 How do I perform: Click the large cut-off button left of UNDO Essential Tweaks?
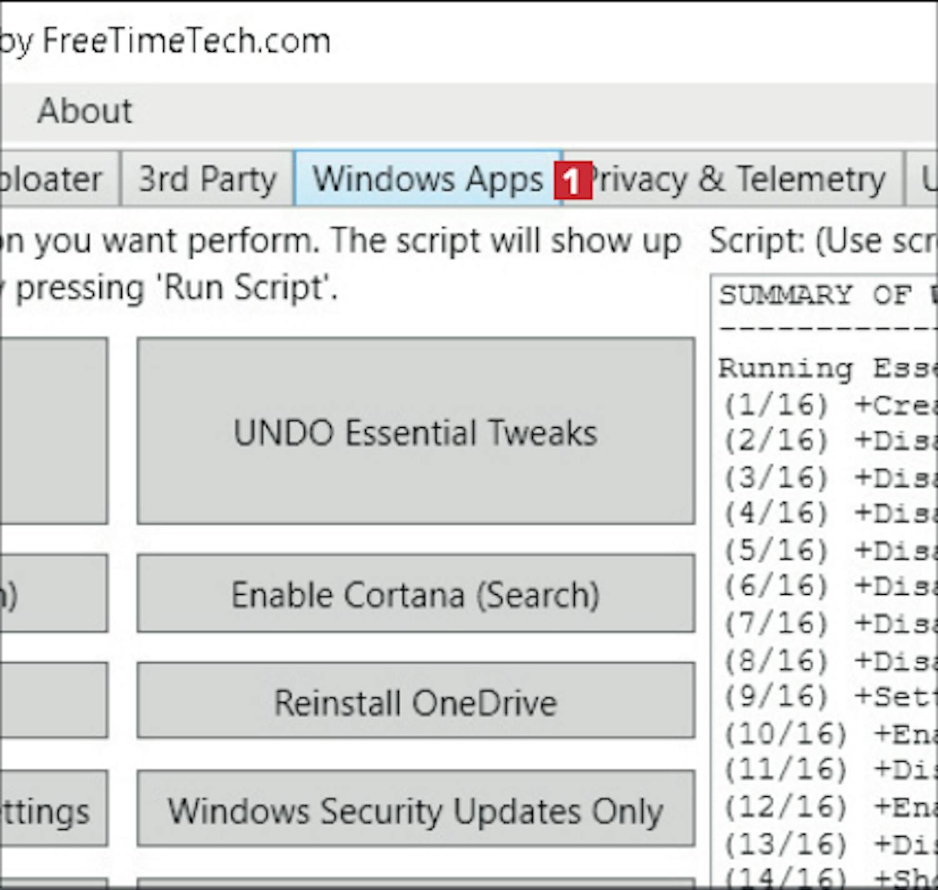[x=53, y=432]
